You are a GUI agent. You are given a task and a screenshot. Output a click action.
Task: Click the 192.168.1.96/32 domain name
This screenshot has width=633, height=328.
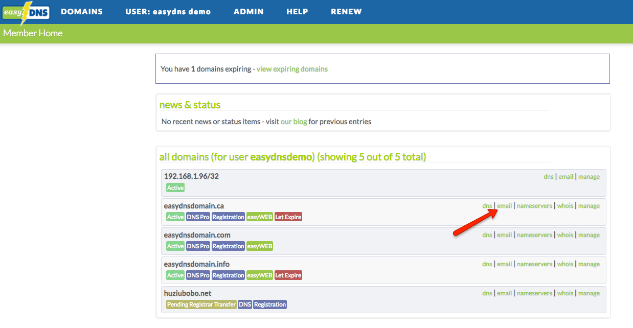pyautogui.click(x=191, y=176)
